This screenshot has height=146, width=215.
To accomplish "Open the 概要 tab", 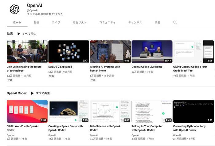I will tap(157, 22).
